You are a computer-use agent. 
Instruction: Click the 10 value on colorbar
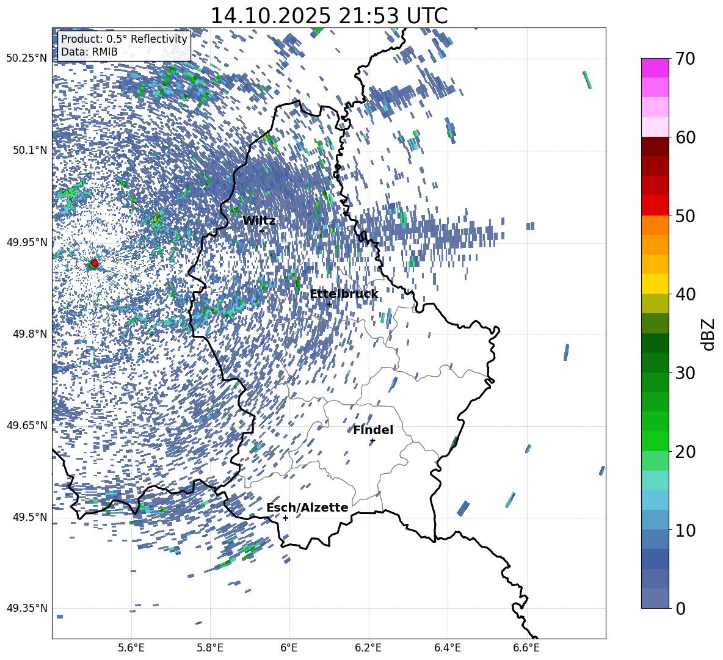tap(685, 530)
